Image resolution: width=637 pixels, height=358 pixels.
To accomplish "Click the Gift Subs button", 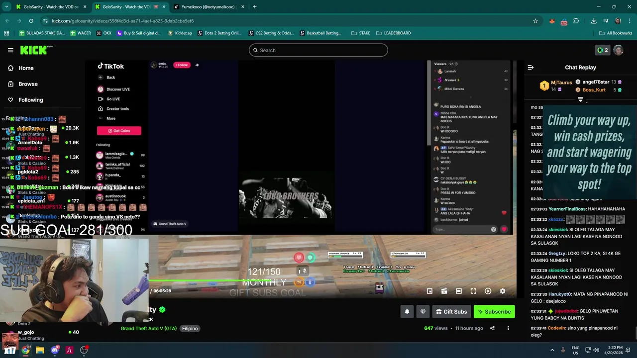I will click(x=451, y=312).
